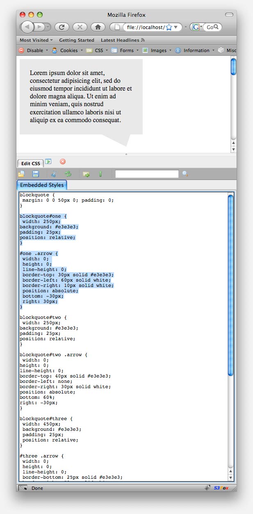Screen dimensions: 253x514
Task: Click the page scrollbar up arrow
Action: tap(233, 143)
